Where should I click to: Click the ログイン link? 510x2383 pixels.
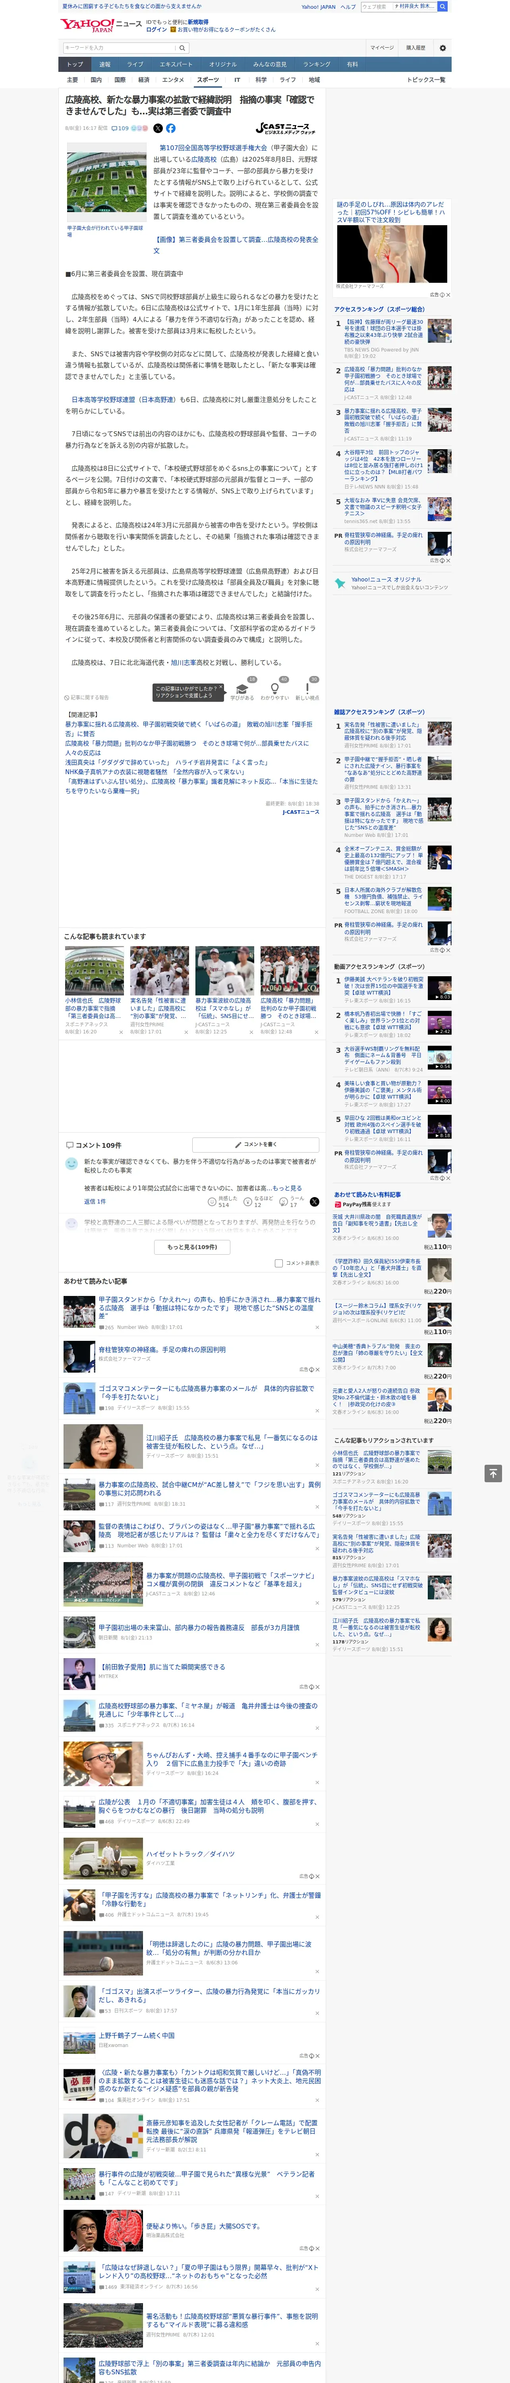156,30
